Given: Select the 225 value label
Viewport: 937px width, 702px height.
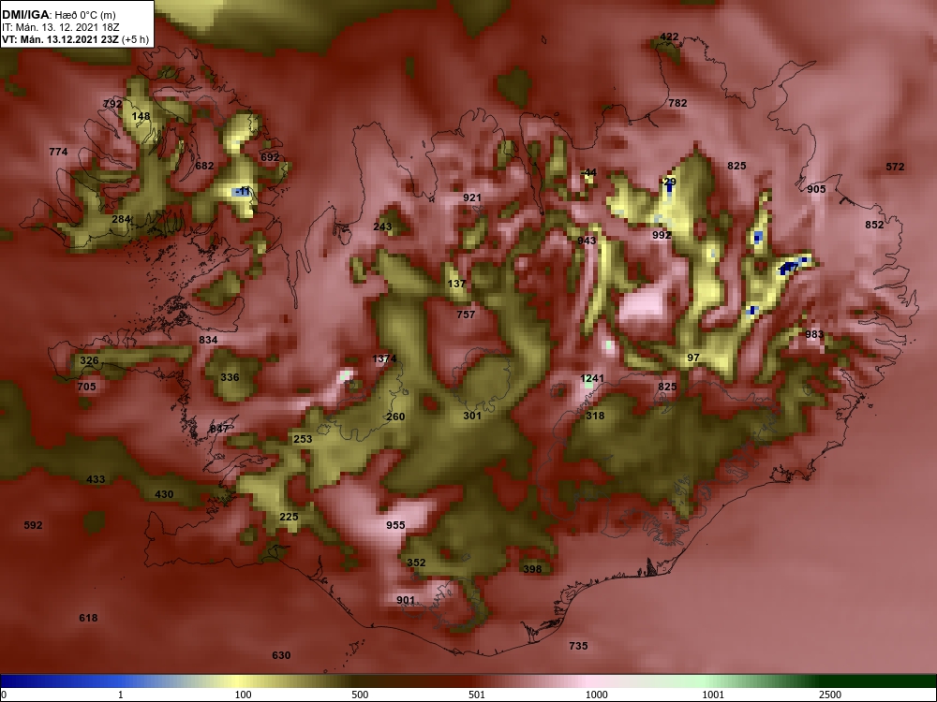Looking at the screenshot, I should pyautogui.click(x=289, y=517).
